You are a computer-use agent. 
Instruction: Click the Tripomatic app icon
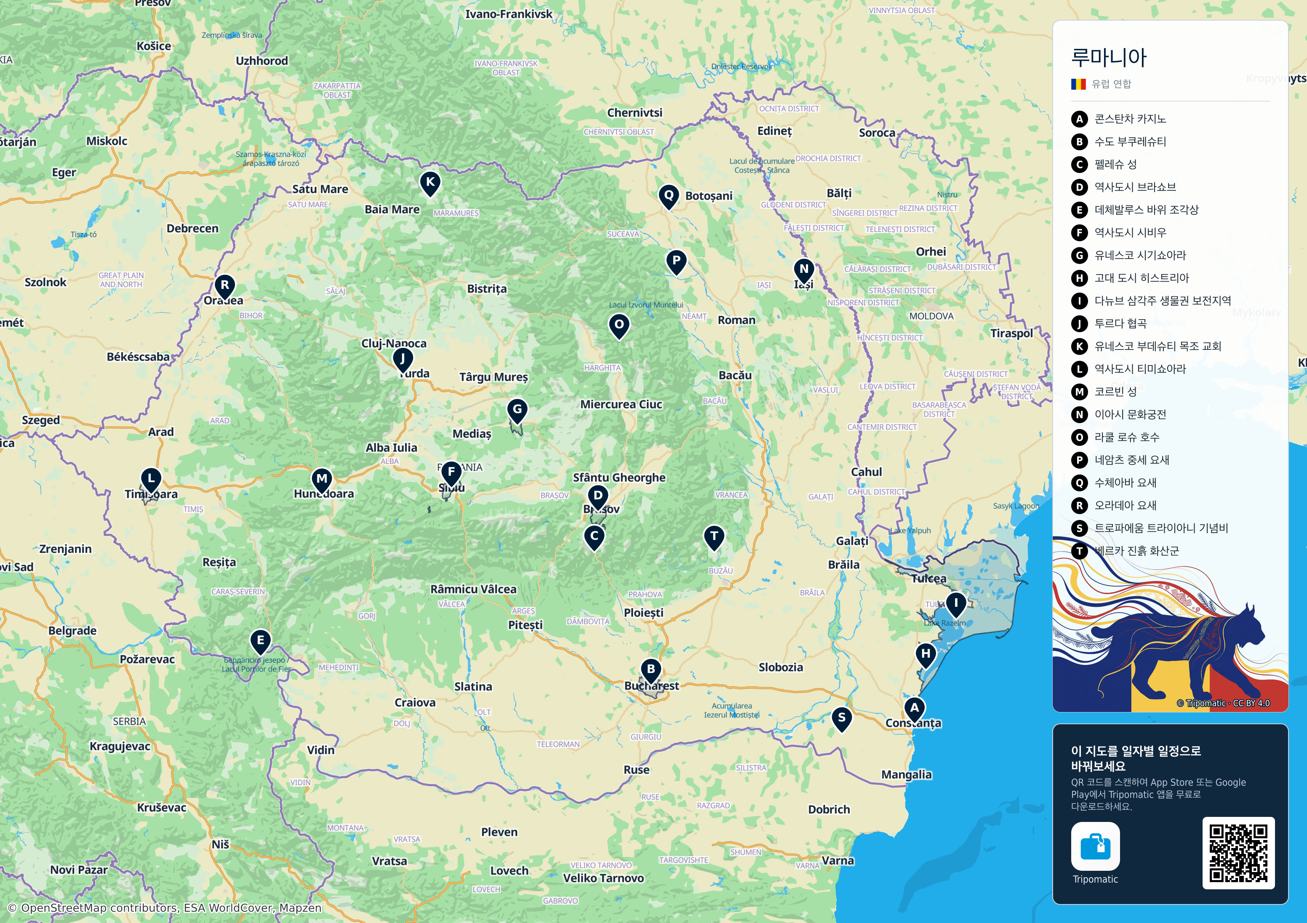coord(1095,846)
